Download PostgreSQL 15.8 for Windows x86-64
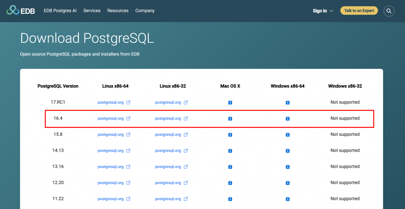The width and height of the screenshot is (405, 209). [x=288, y=135]
